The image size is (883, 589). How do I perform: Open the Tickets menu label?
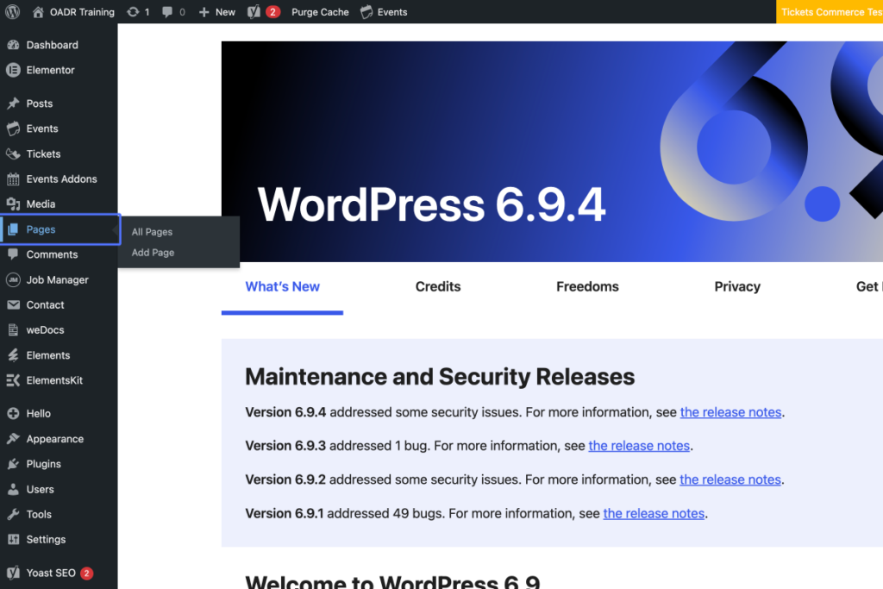[43, 154]
